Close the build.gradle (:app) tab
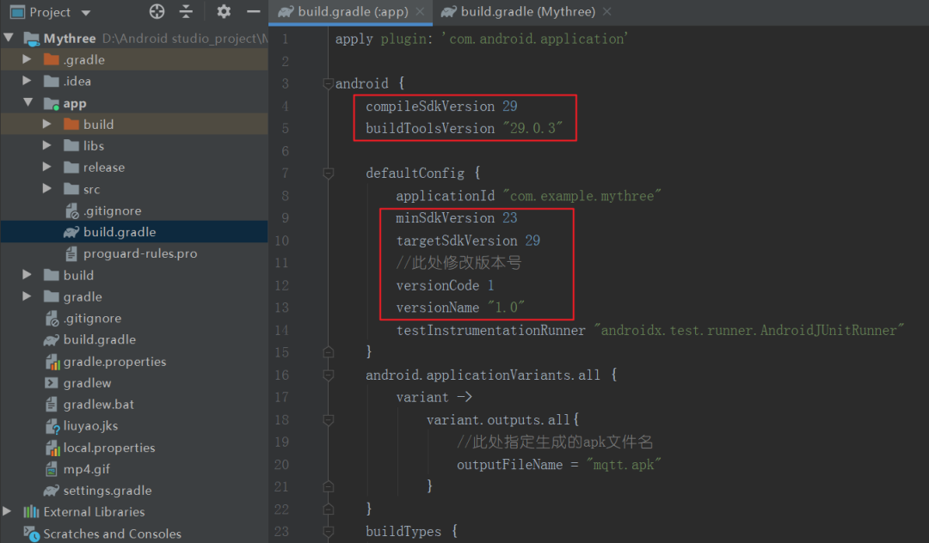This screenshot has height=543, width=929. pyautogui.click(x=420, y=12)
